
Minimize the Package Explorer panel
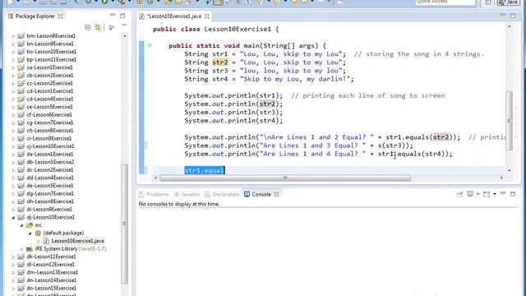pos(113,15)
